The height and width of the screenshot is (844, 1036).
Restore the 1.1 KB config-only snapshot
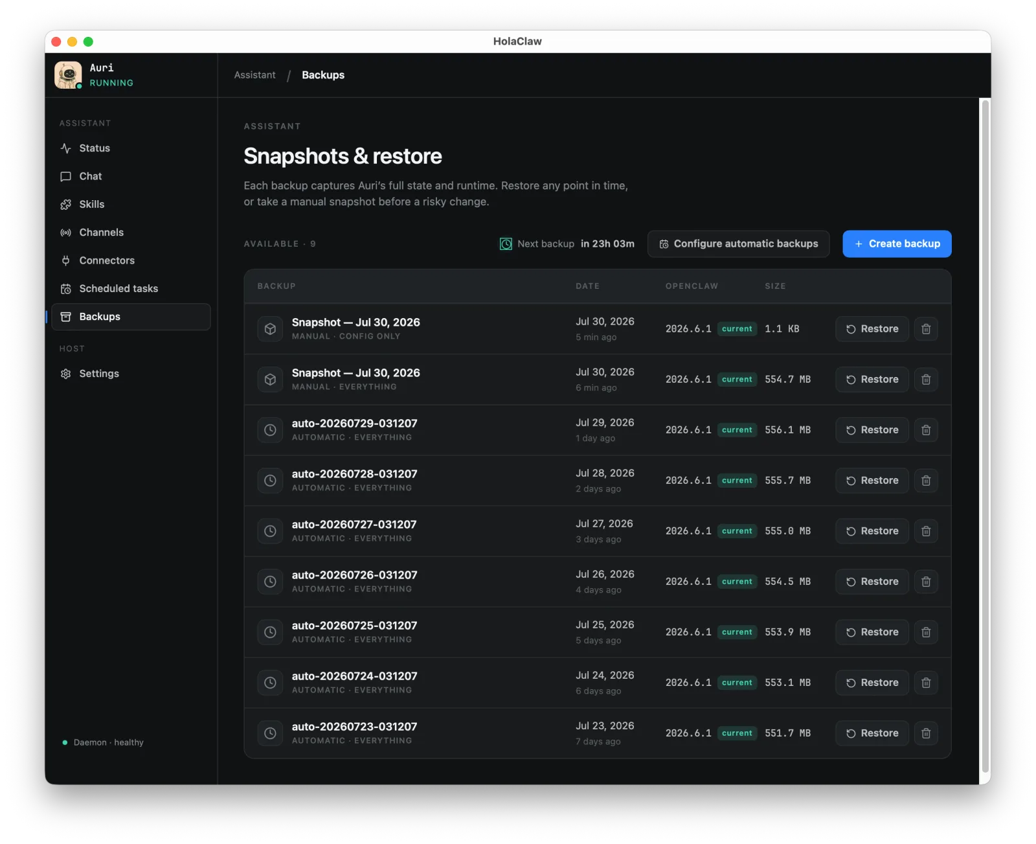pyautogui.click(x=872, y=329)
